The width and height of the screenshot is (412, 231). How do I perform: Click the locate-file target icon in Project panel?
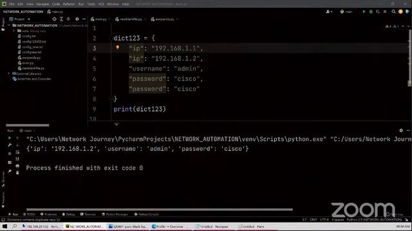[54, 19]
